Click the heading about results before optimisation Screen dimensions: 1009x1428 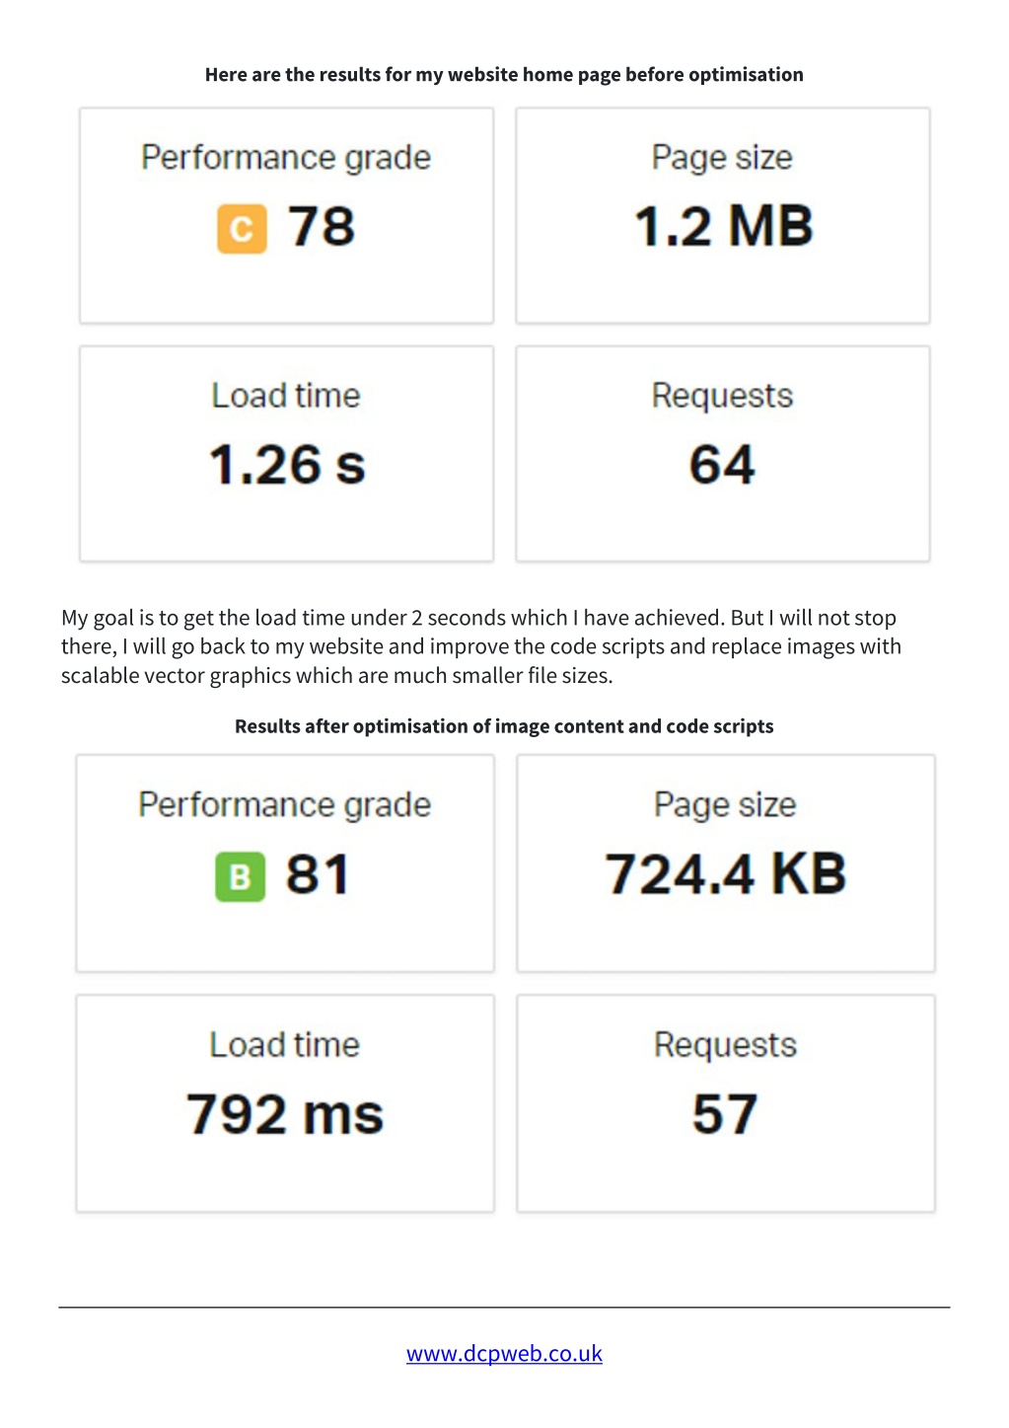(x=504, y=75)
